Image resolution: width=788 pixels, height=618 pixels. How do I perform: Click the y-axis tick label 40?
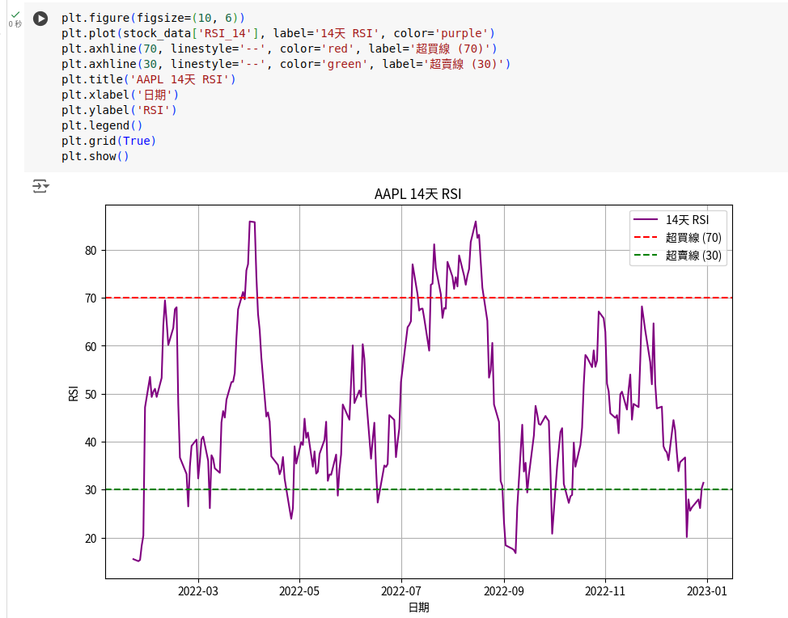[x=91, y=442]
